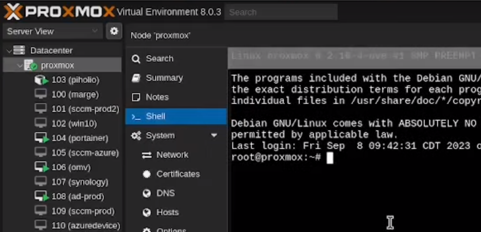The image size is (481, 232).
Task: Click the Virtual Environment 8.0.3 version text
Action: [169, 12]
